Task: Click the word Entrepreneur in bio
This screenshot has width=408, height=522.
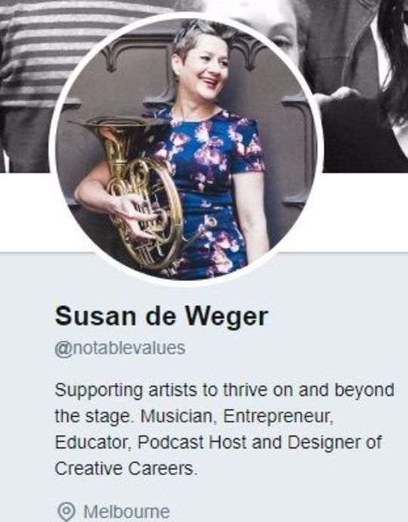Action: coord(278,416)
